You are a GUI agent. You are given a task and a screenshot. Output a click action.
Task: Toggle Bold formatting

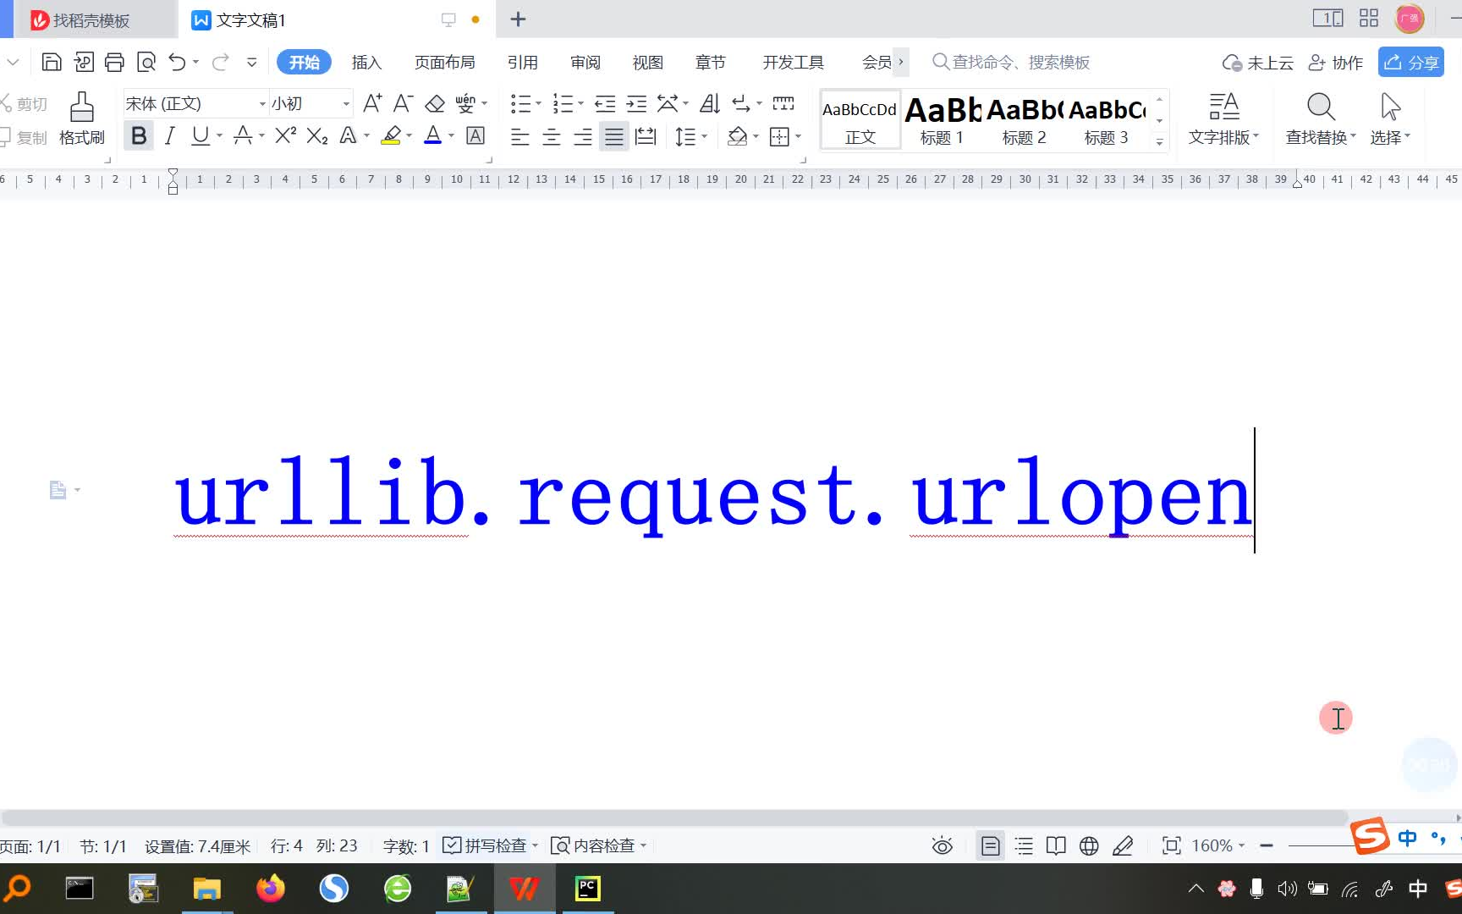click(x=139, y=135)
